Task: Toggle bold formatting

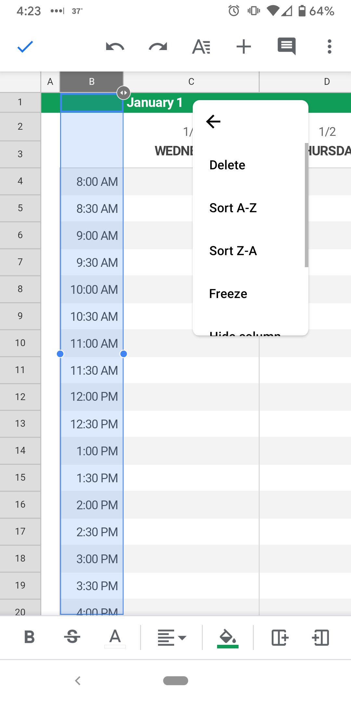Action: (29, 637)
